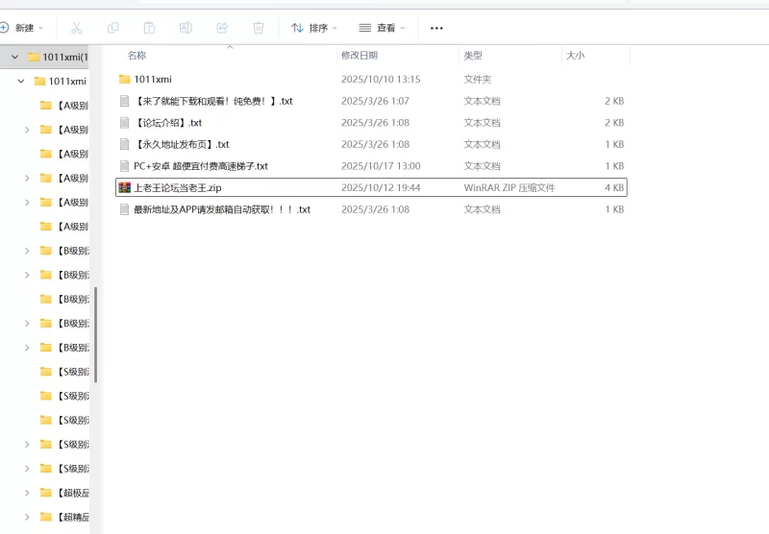Click date 2025/10/12 19:44
The image size is (769, 534).
click(x=381, y=187)
